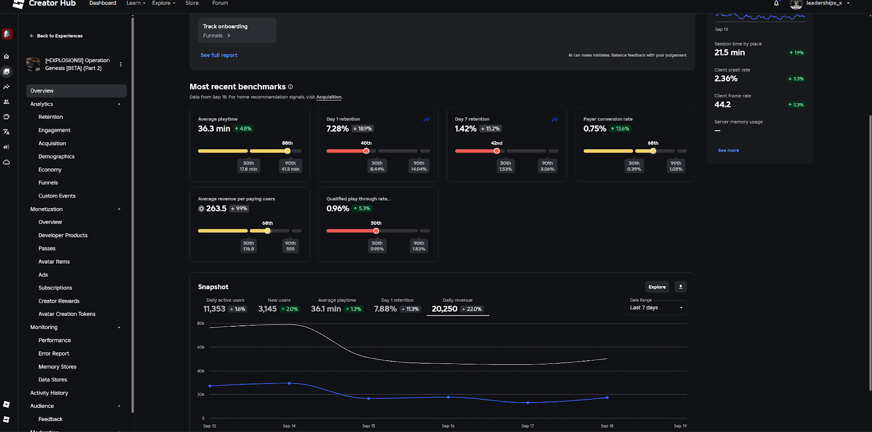Expand the Learn menu in top bar
Image resolution: width=872 pixels, height=432 pixels.
(136, 3)
